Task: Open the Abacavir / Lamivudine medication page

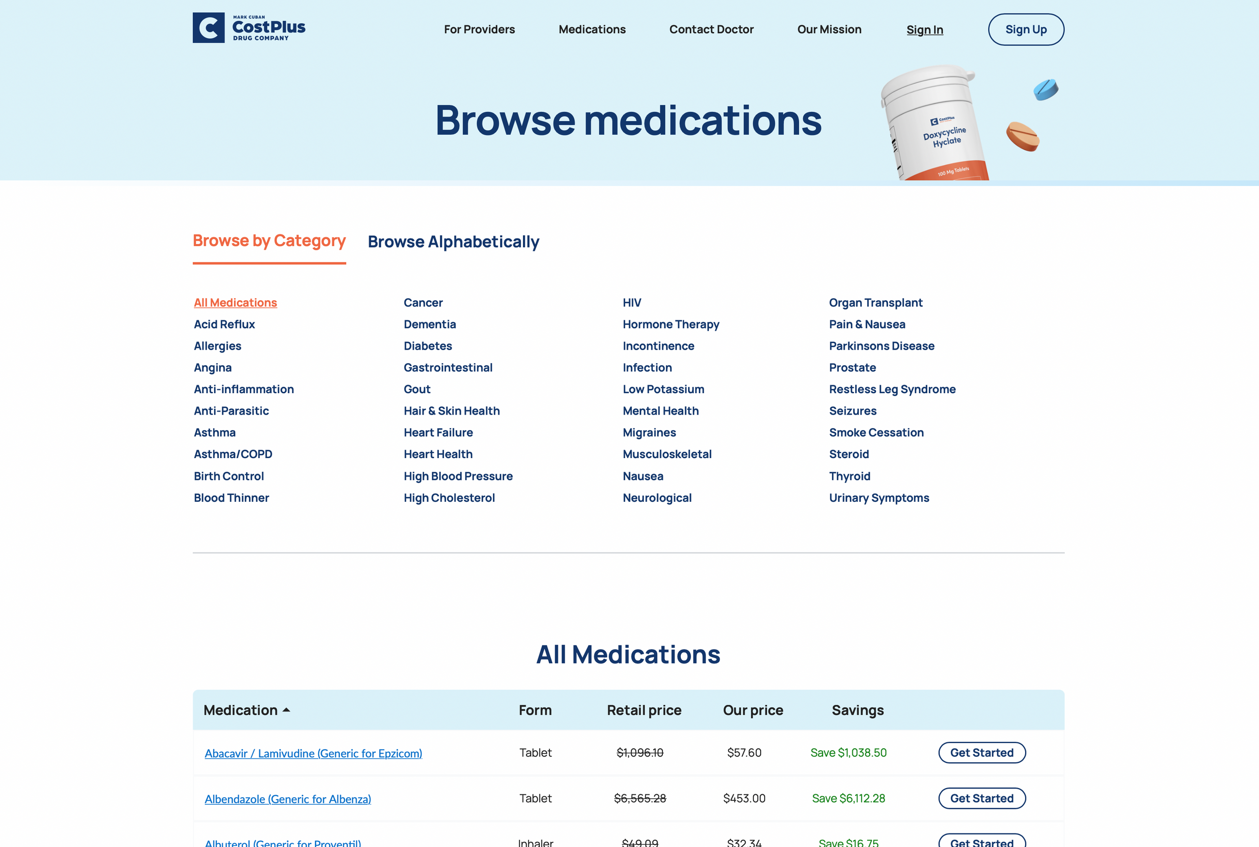Action: point(313,753)
